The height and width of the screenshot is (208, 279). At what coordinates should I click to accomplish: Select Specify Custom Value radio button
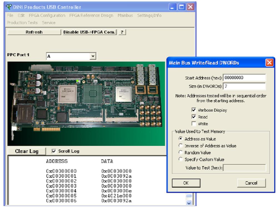(181, 159)
